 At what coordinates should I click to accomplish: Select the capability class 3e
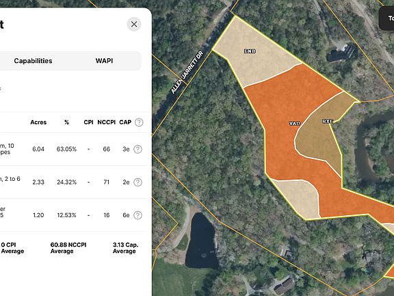click(126, 149)
